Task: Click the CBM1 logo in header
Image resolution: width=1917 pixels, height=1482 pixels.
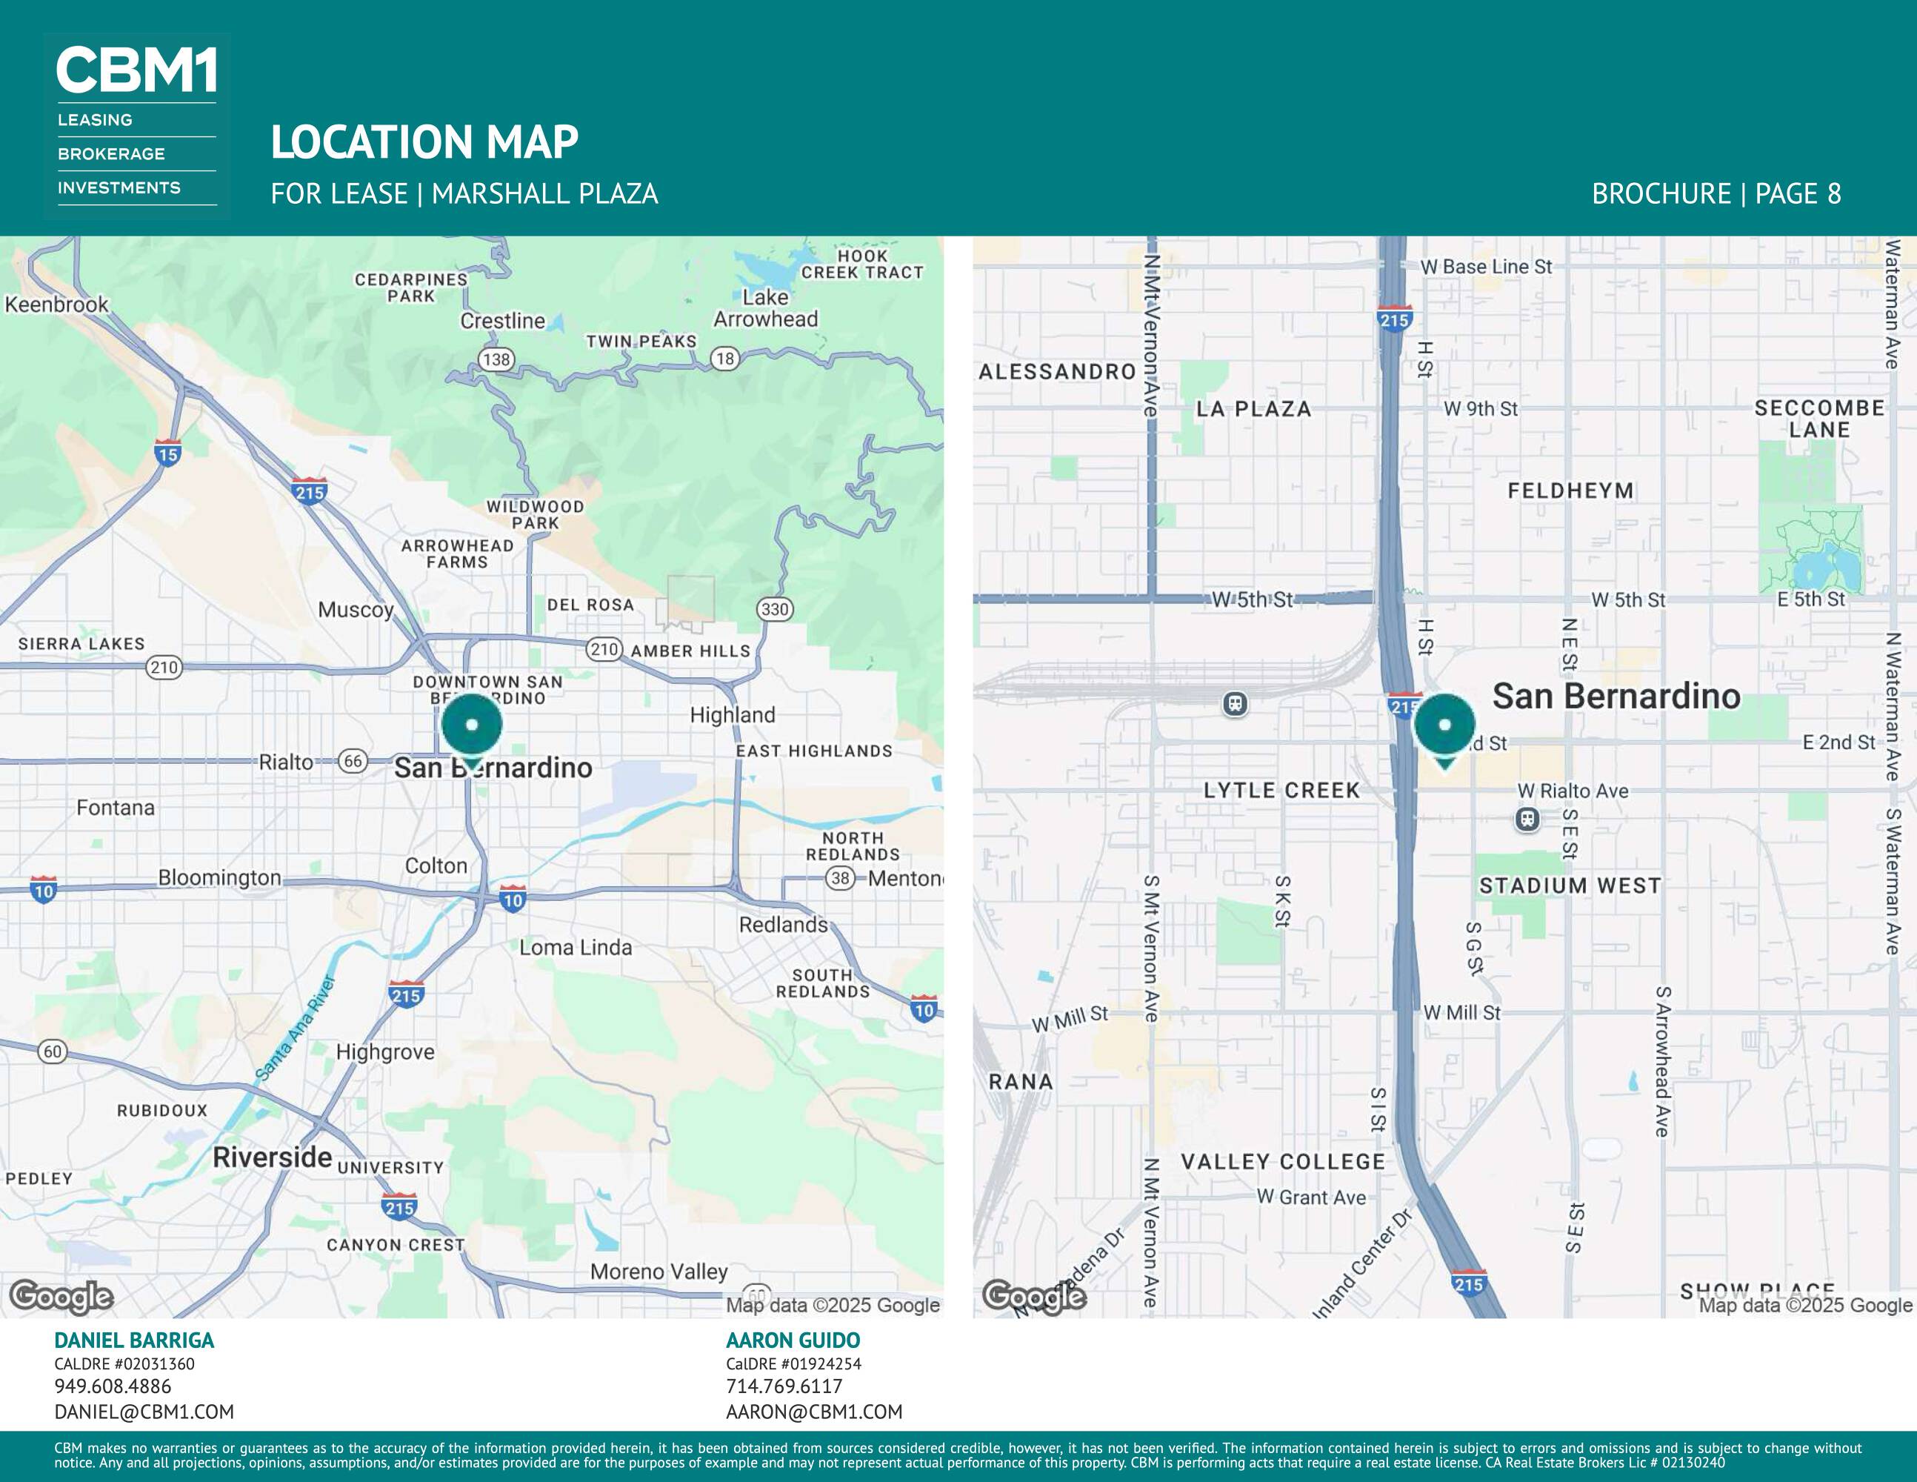Action: (137, 70)
